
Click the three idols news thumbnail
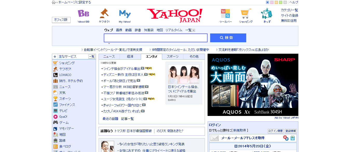(x=184, y=74)
